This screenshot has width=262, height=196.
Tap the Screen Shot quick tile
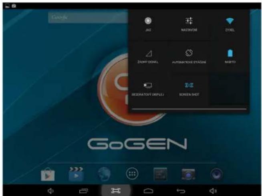(x=189, y=89)
